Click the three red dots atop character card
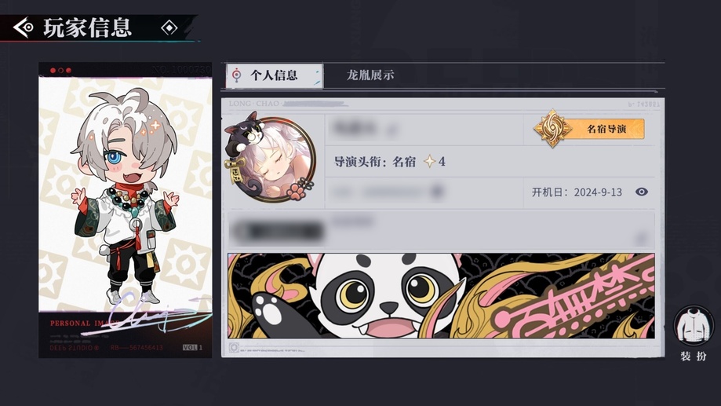Viewport: 721px width, 406px height. click(60, 71)
